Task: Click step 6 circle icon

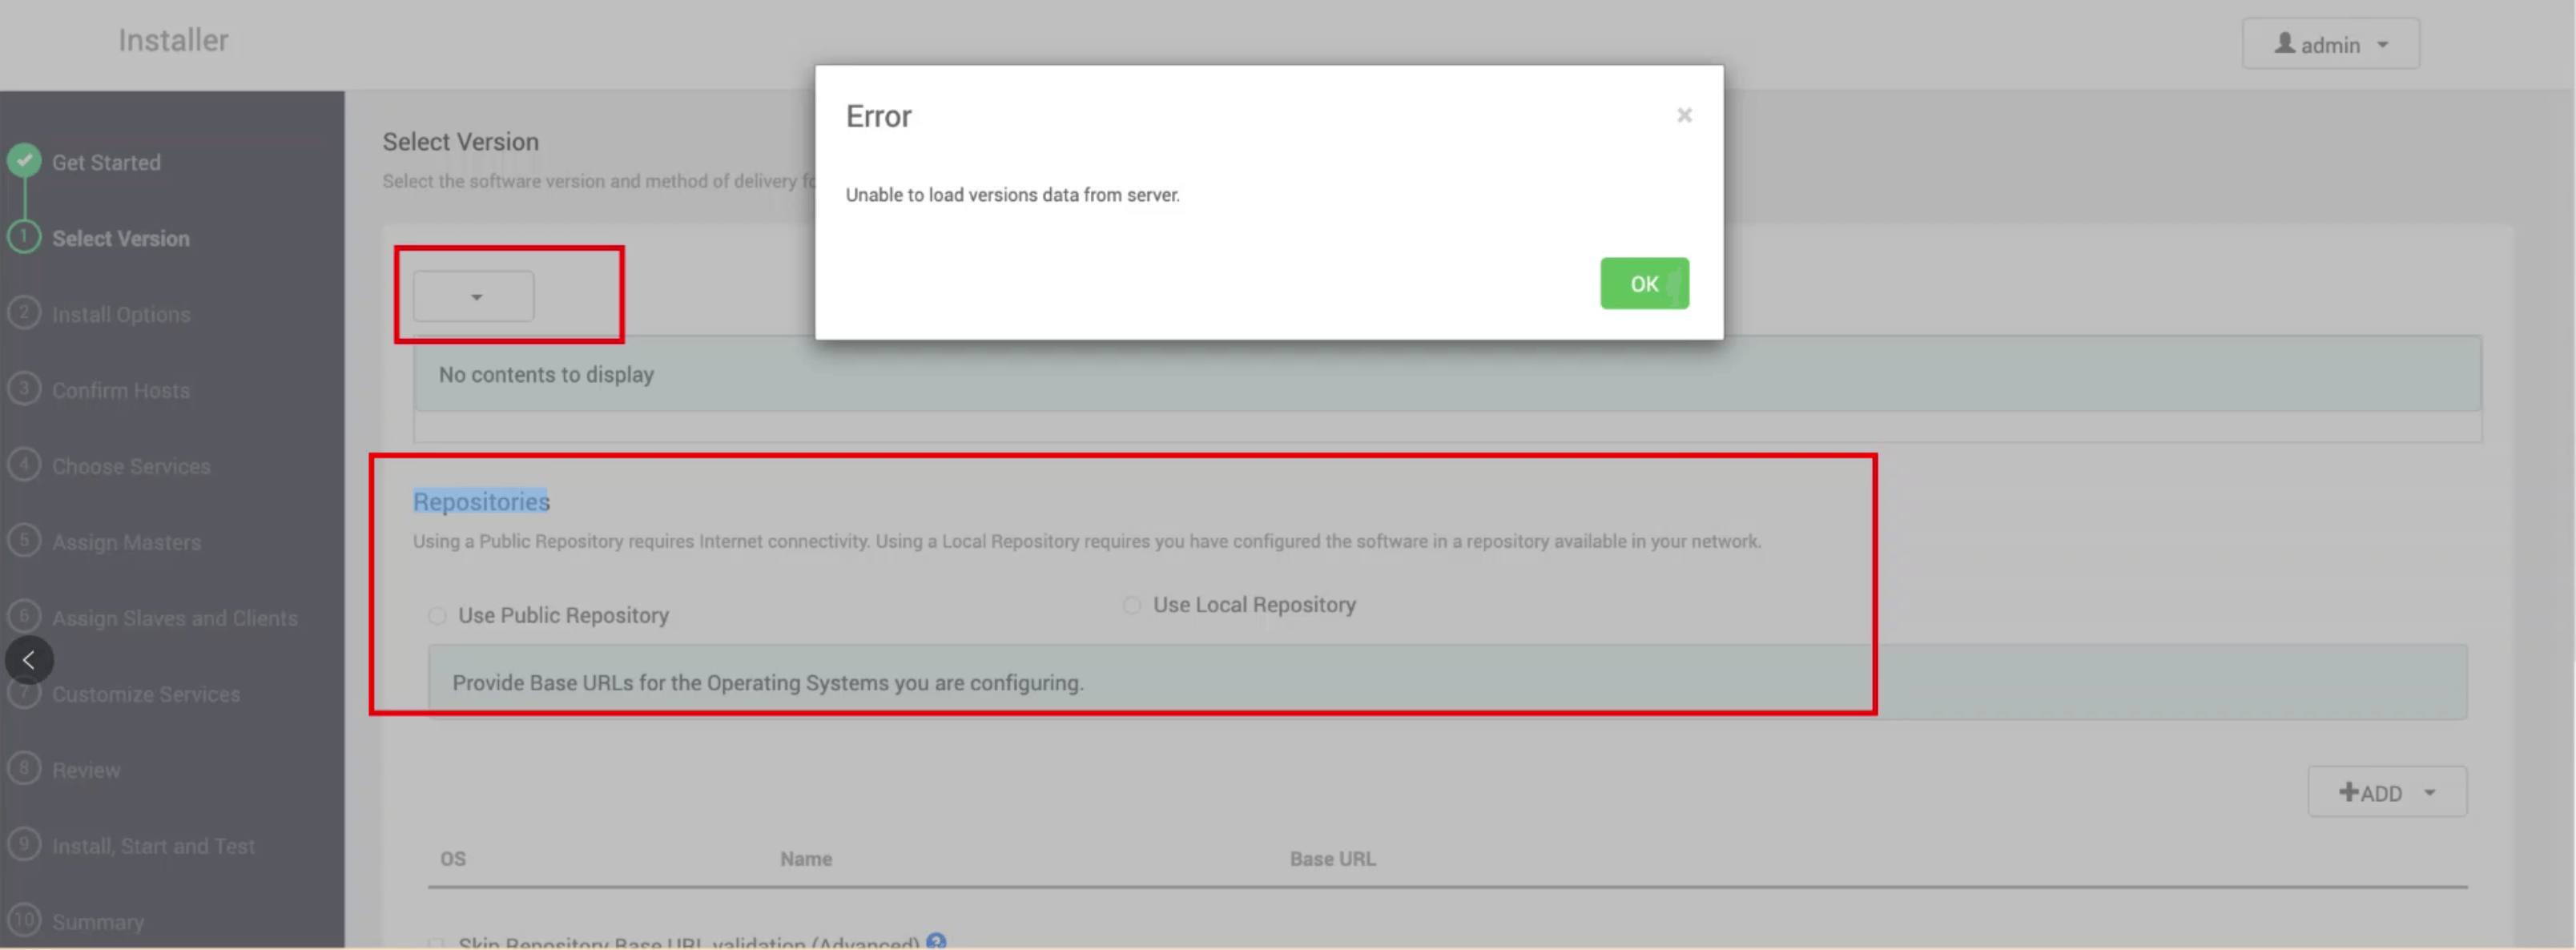Action: (24, 616)
